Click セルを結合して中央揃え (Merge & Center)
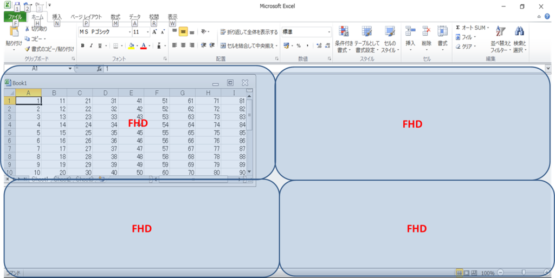Viewport: 555px width, 278px height. click(x=249, y=45)
